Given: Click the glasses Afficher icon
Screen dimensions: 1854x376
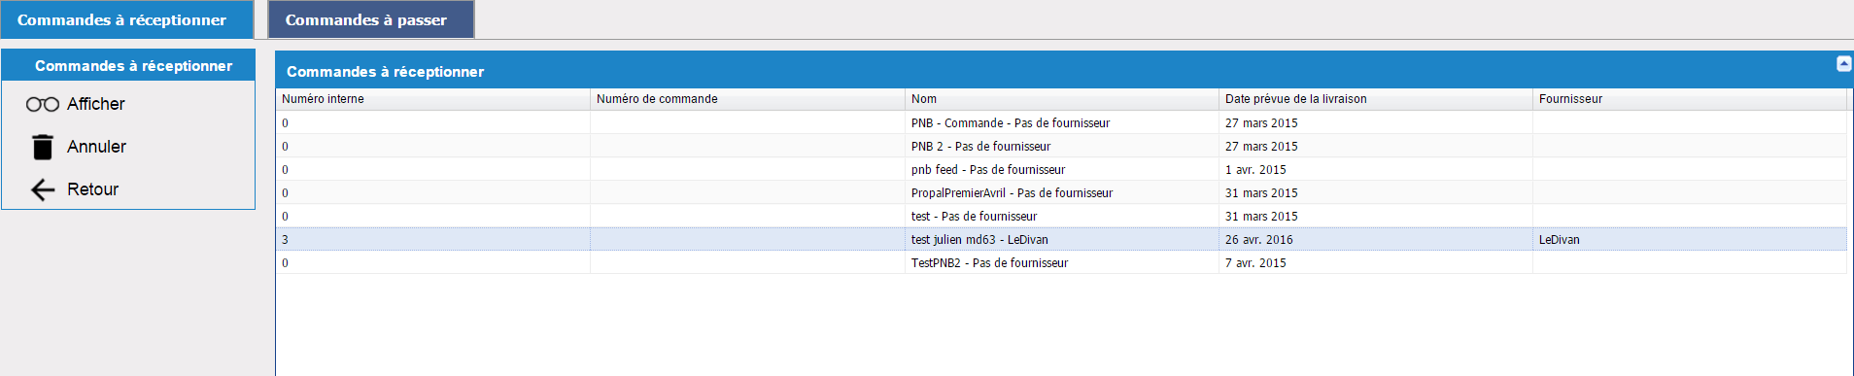Looking at the screenshot, I should pyautogui.click(x=43, y=104).
